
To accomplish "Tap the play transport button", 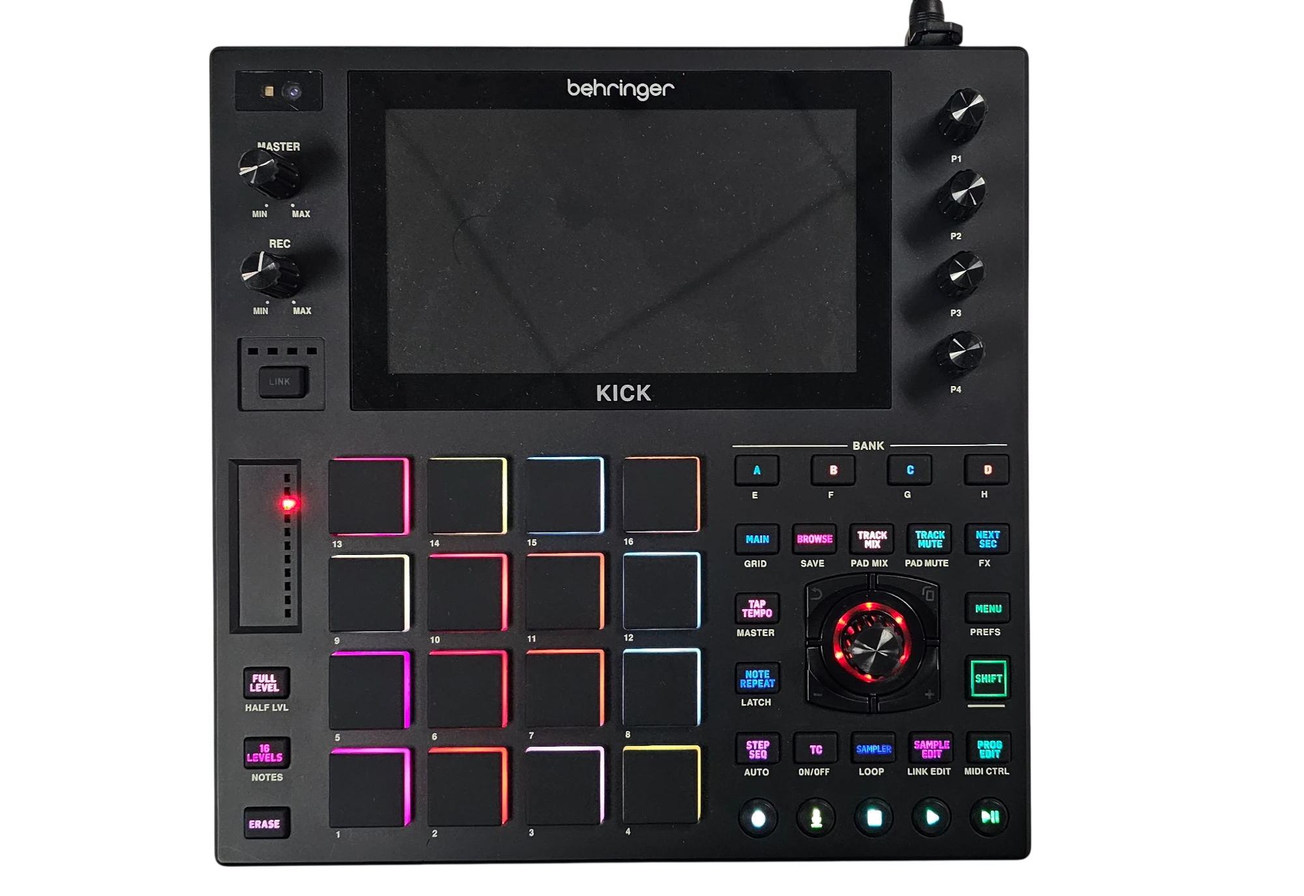I will pyautogui.click(x=932, y=817).
